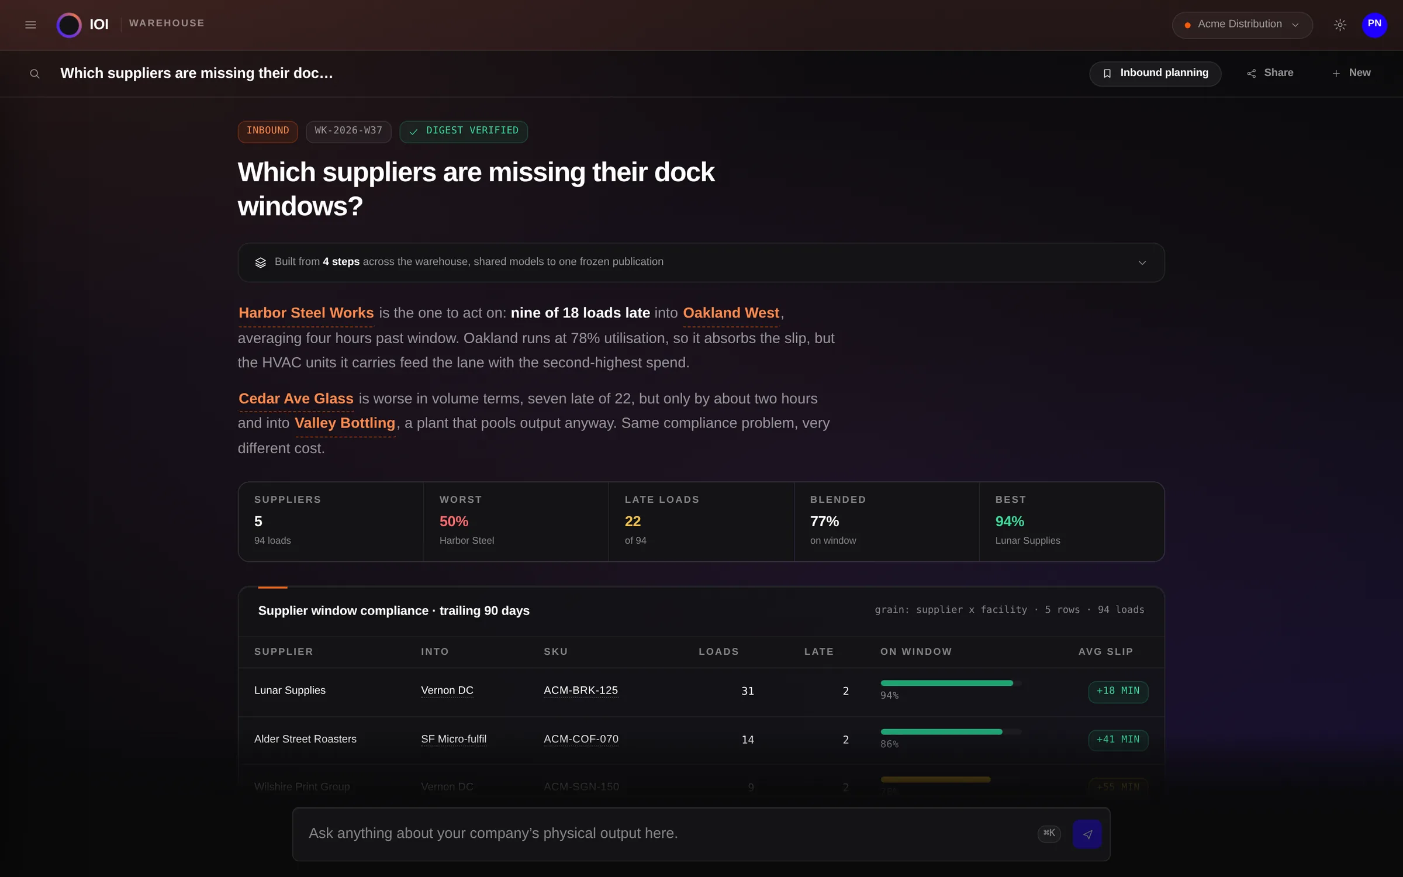Click the 86% on-window progress bar

(951, 732)
